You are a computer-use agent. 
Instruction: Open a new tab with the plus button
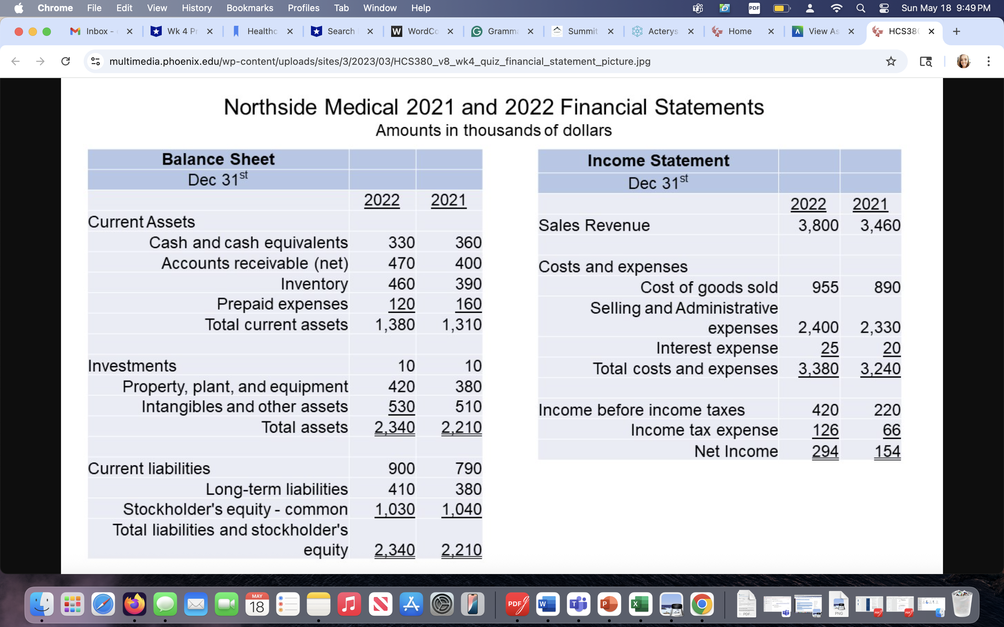957,31
